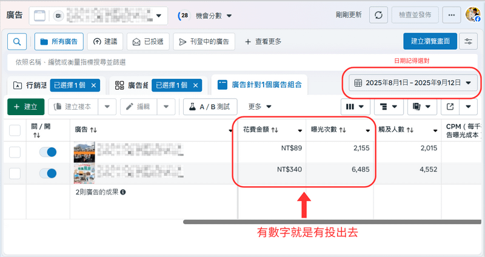485x257 pixels.
Task: Click the export share icon button
Action: (x=451, y=107)
